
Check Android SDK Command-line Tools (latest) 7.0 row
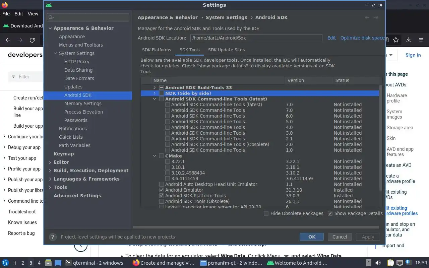(168, 105)
